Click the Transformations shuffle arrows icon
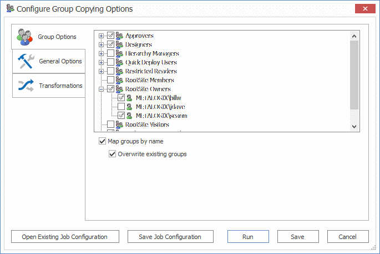Viewport: 380px width, 254px height. [26, 86]
